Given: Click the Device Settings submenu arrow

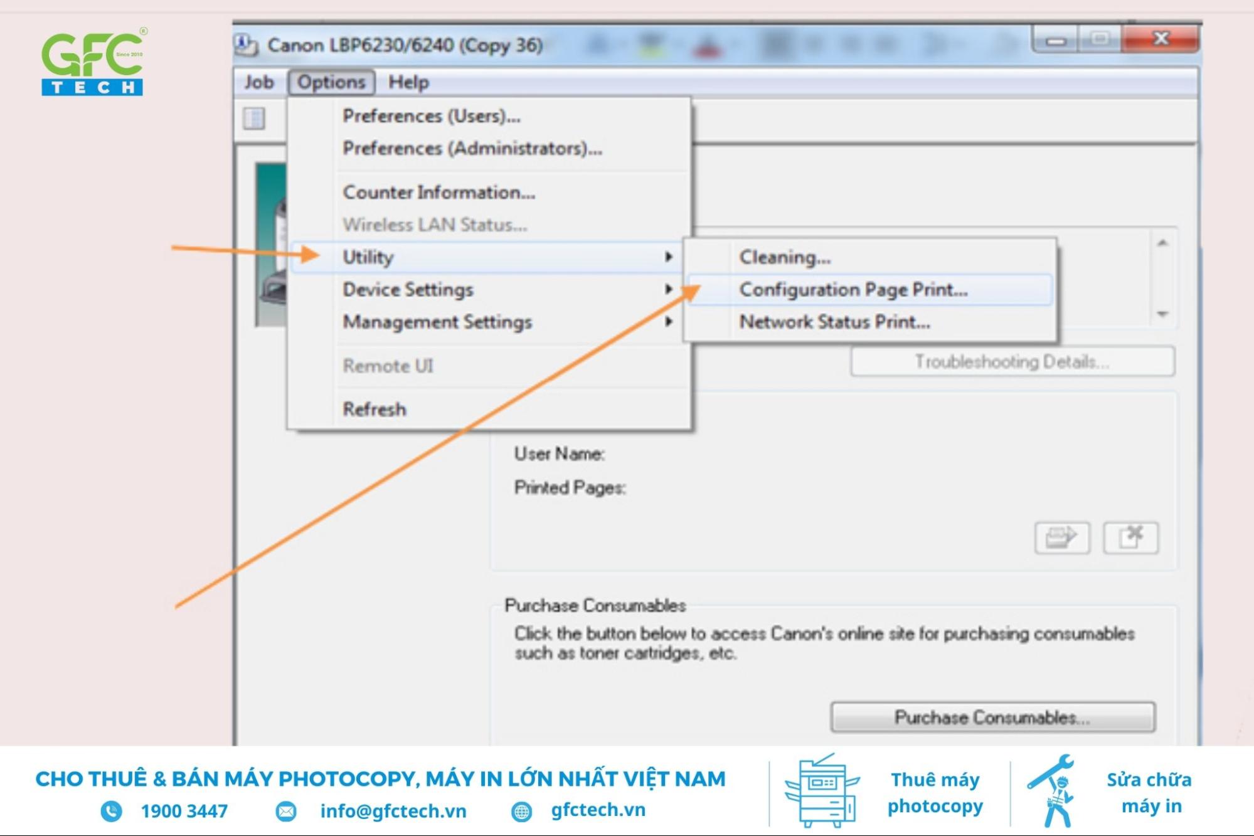Looking at the screenshot, I should click(x=669, y=289).
